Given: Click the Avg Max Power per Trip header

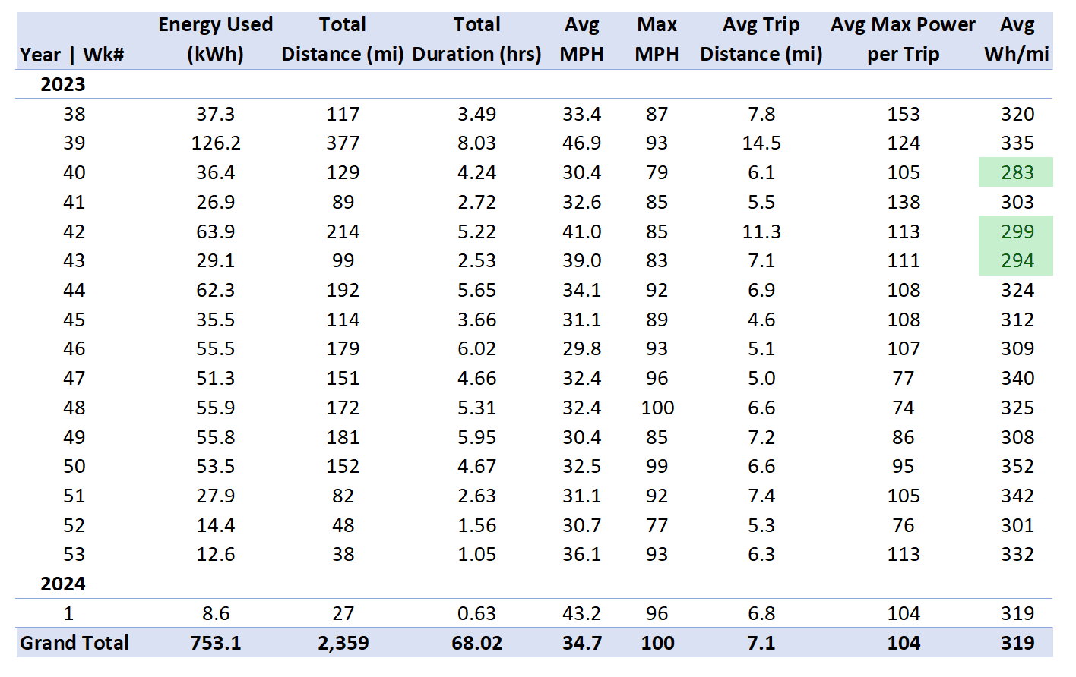Looking at the screenshot, I should pyautogui.click(x=903, y=39).
